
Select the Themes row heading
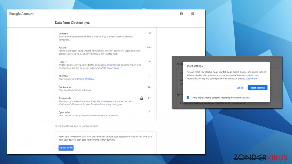click(63, 76)
